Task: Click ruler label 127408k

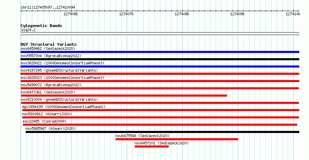Action: 182,14
